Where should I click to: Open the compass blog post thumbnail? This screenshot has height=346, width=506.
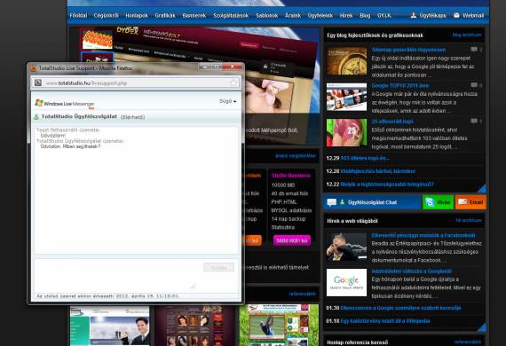[x=346, y=61]
